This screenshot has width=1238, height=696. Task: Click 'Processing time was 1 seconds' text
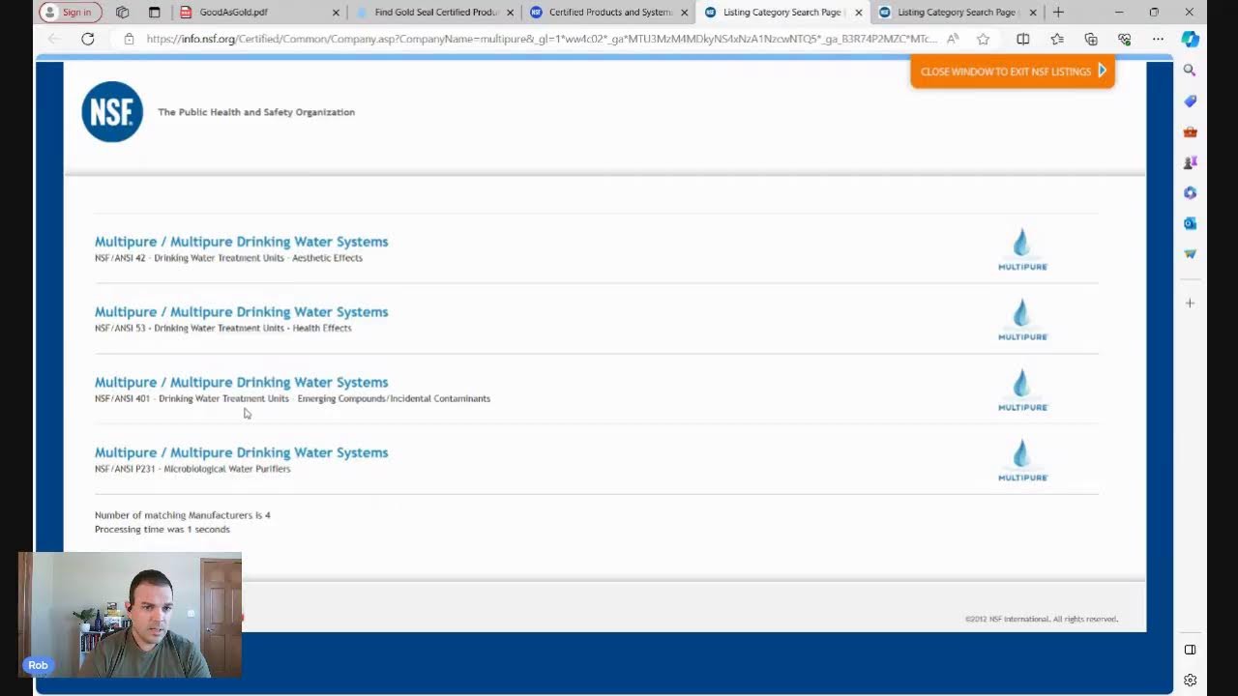click(162, 530)
